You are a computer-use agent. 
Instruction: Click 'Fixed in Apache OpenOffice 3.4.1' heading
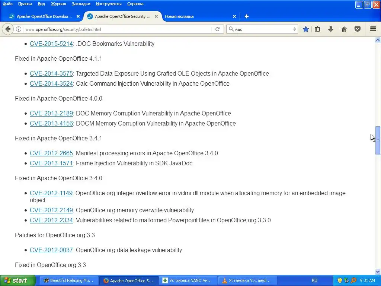[x=58, y=139]
